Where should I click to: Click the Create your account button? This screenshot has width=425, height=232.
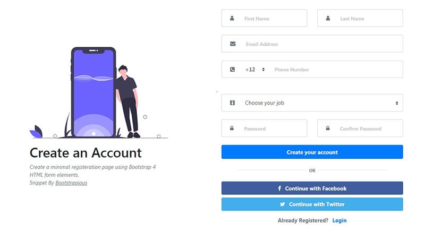pos(312,152)
